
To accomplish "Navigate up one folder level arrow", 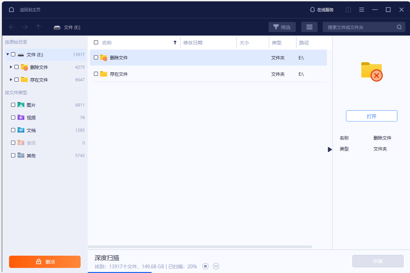I will (38, 27).
